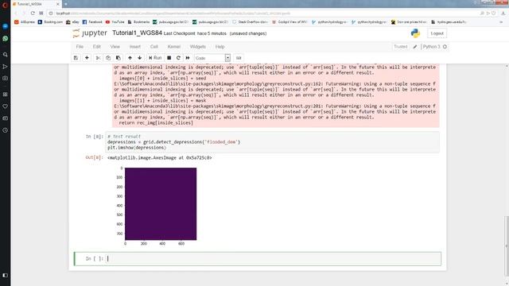Click the depressions plot image output
The height and width of the screenshot is (286, 509).
(161, 203)
